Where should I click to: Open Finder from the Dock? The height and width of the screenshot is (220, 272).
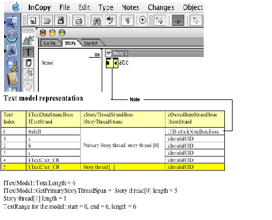click(x=12, y=21)
